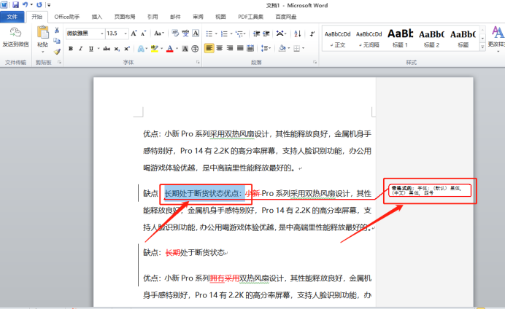Toggle center alignment
Viewport: 505px width, 309px height.
click(x=220, y=48)
